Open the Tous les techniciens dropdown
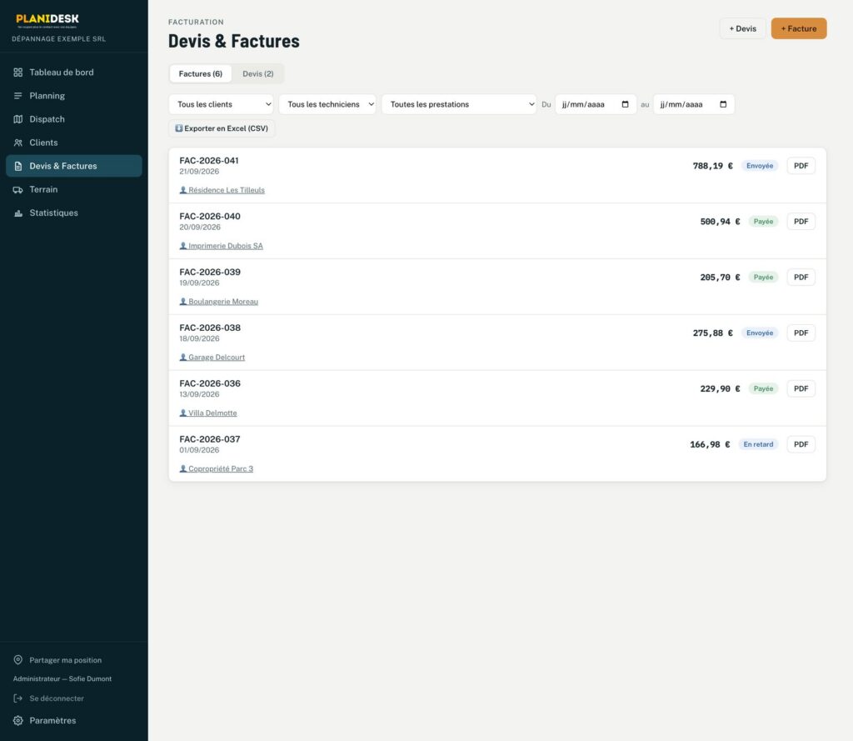Image resolution: width=853 pixels, height=741 pixels. (327, 104)
